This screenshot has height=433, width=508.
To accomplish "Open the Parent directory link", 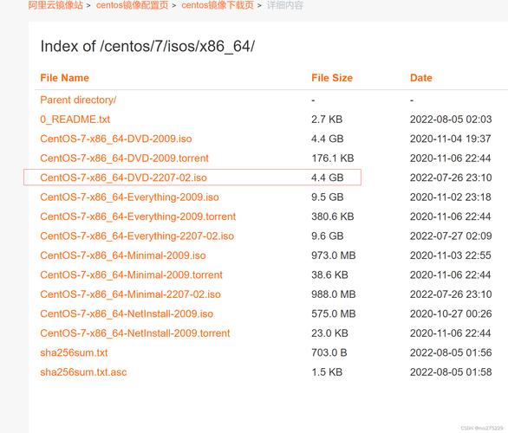I will click(x=78, y=100).
